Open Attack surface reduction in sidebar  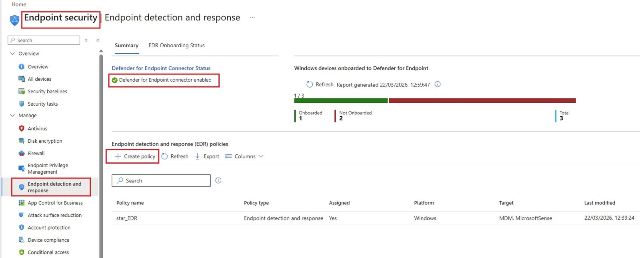(54, 215)
